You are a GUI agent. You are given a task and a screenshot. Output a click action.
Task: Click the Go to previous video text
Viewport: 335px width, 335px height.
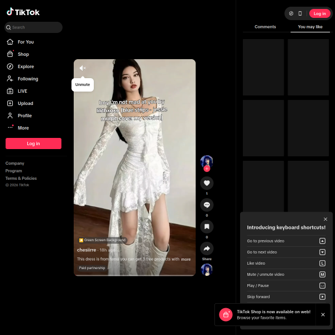coord(265,241)
